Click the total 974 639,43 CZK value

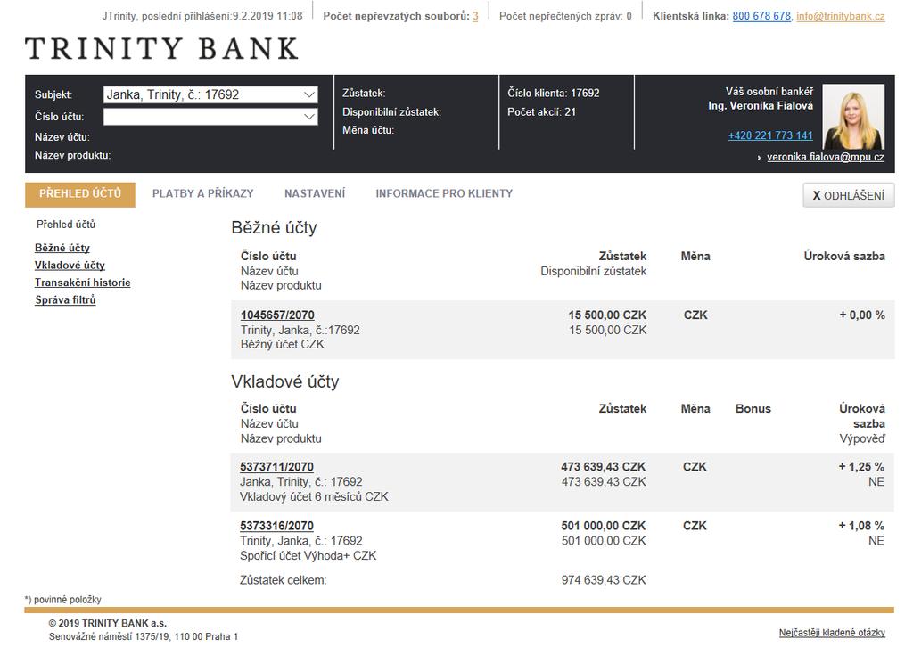click(x=604, y=580)
